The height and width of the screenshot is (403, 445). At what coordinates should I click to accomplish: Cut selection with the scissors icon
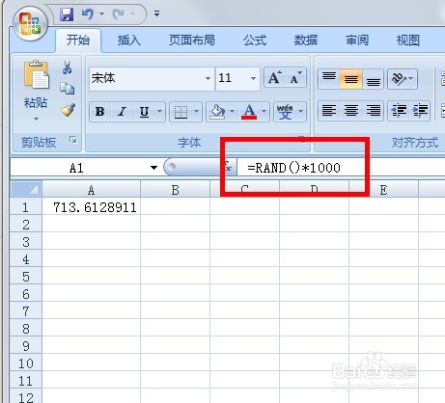point(68,67)
